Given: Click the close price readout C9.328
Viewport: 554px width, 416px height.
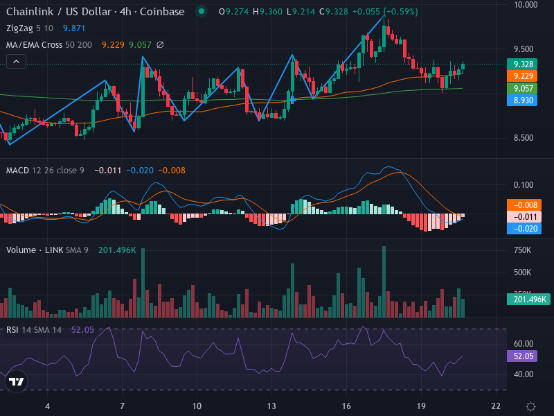Looking at the screenshot, I should [334, 12].
